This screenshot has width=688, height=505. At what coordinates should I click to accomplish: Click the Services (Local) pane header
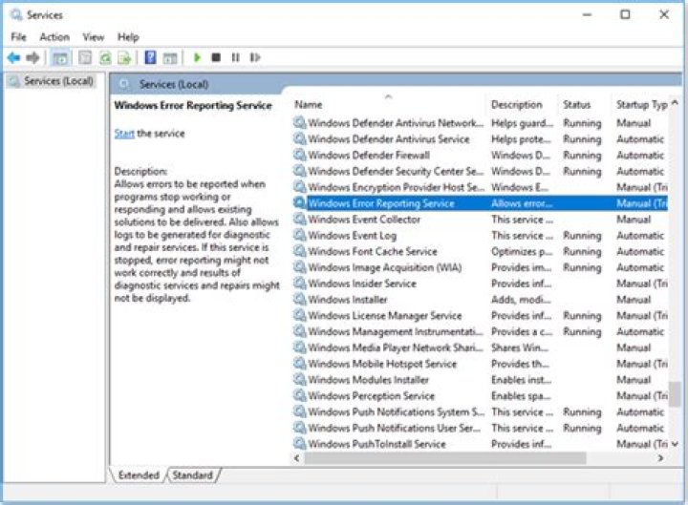pyautogui.click(x=174, y=84)
